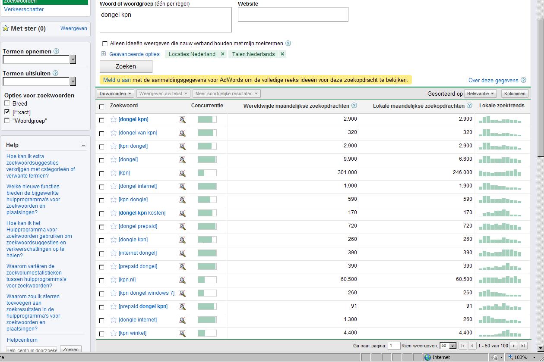
Task: Open help icon beside Over deze gegevens
Action: (523, 80)
